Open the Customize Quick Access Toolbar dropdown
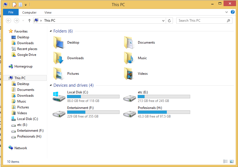The height and width of the screenshot is (167, 238). coord(26,5)
